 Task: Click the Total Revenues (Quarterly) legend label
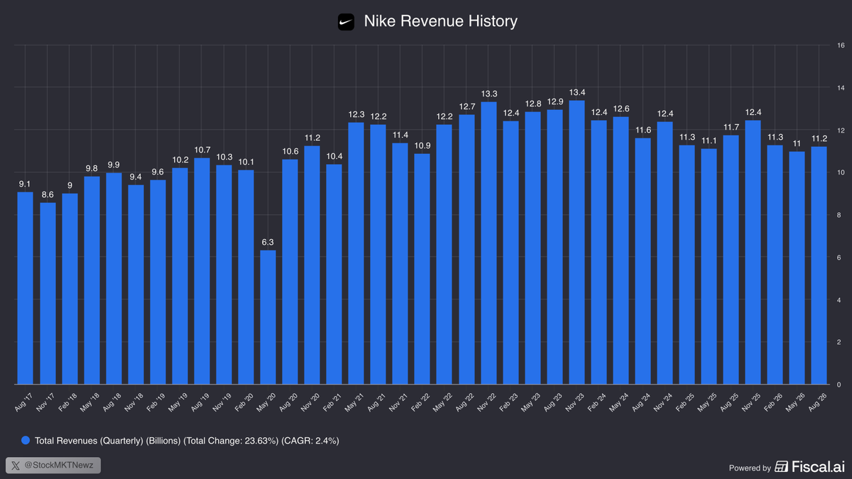tap(187, 441)
